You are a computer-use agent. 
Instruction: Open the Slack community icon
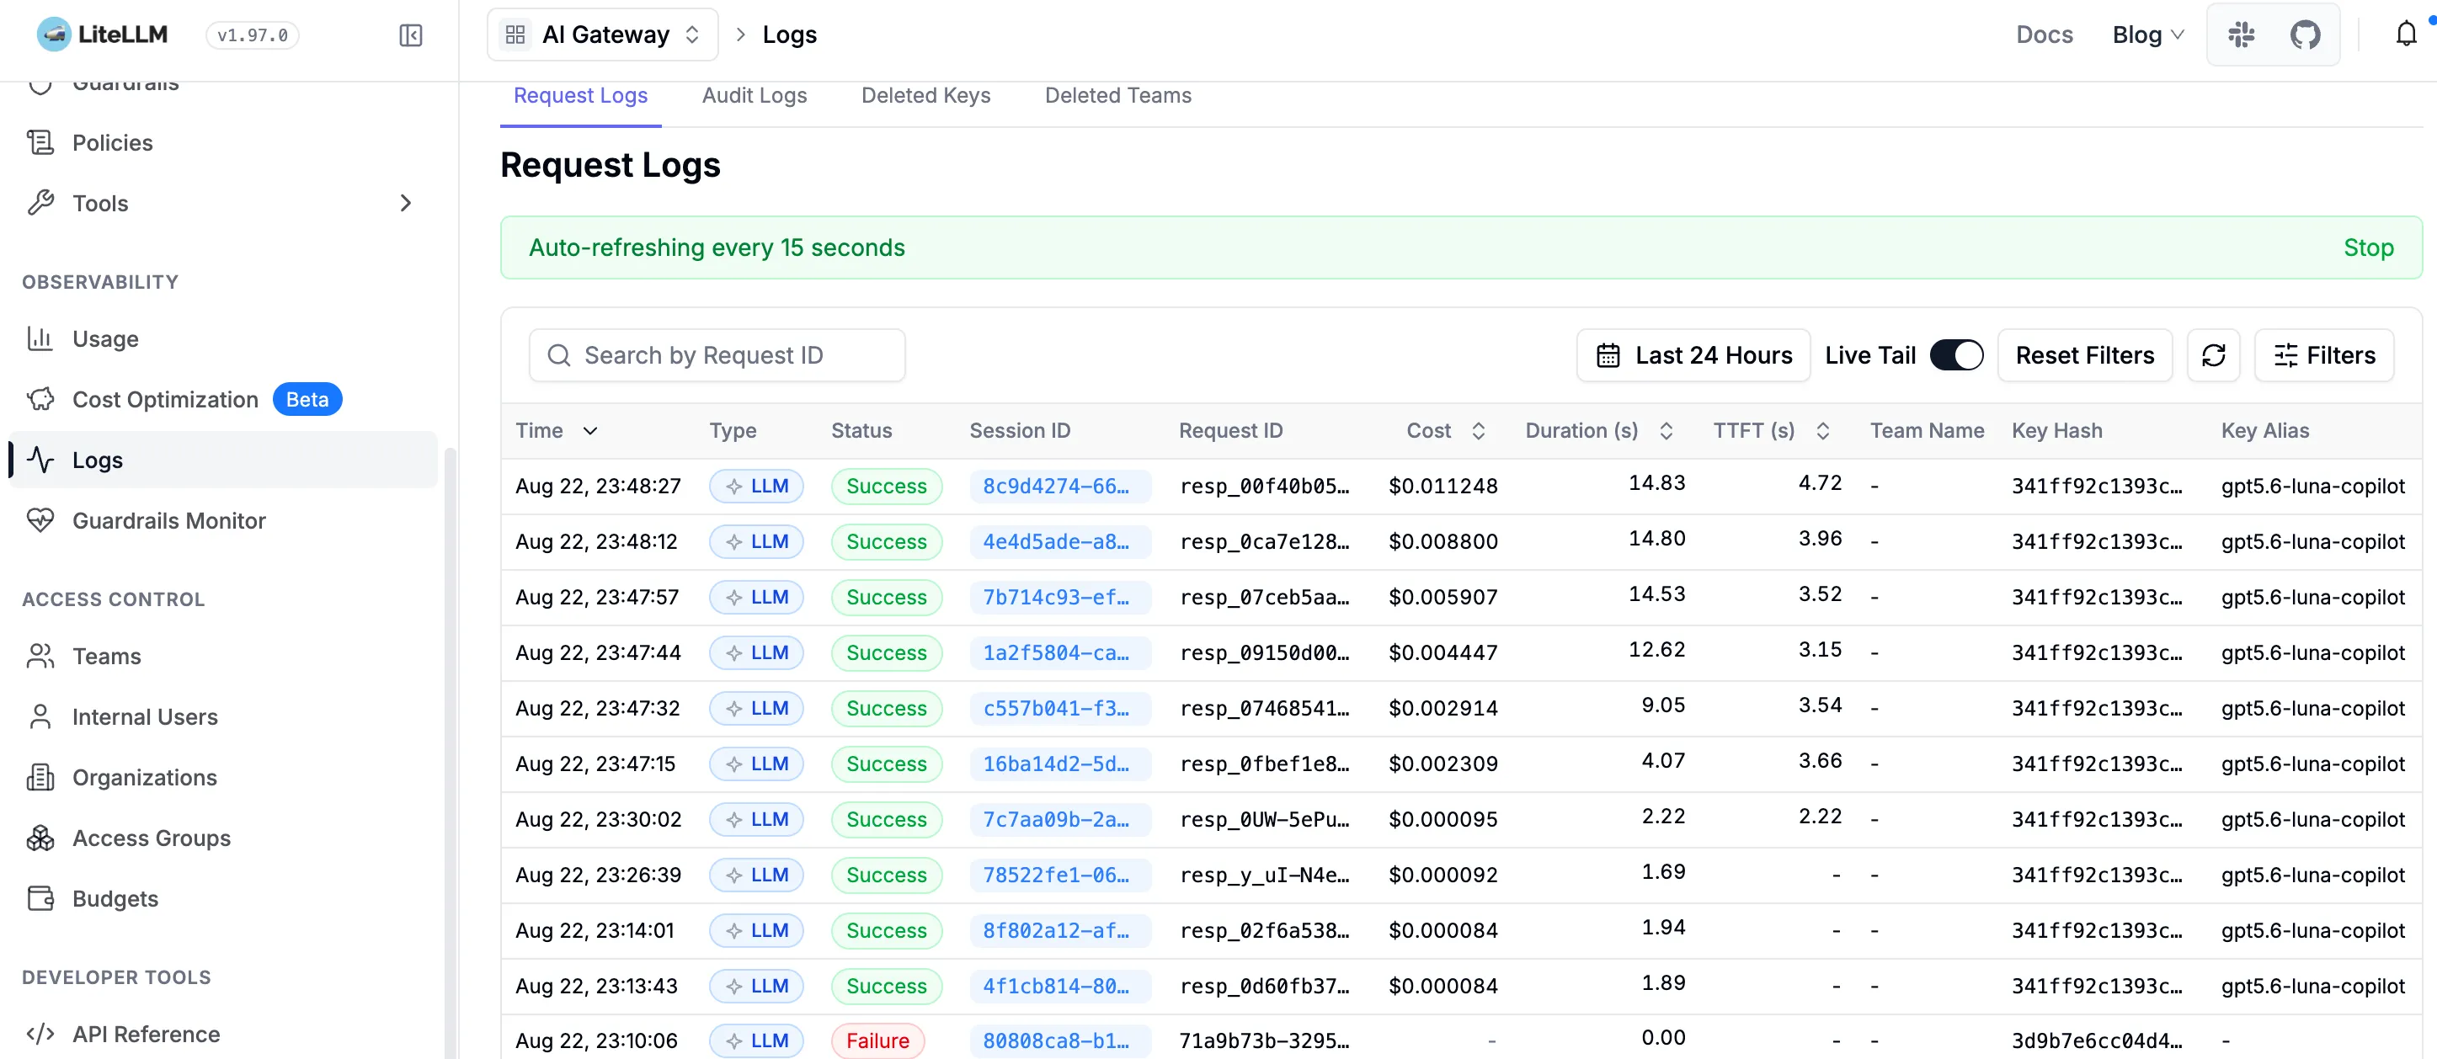click(x=2241, y=35)
